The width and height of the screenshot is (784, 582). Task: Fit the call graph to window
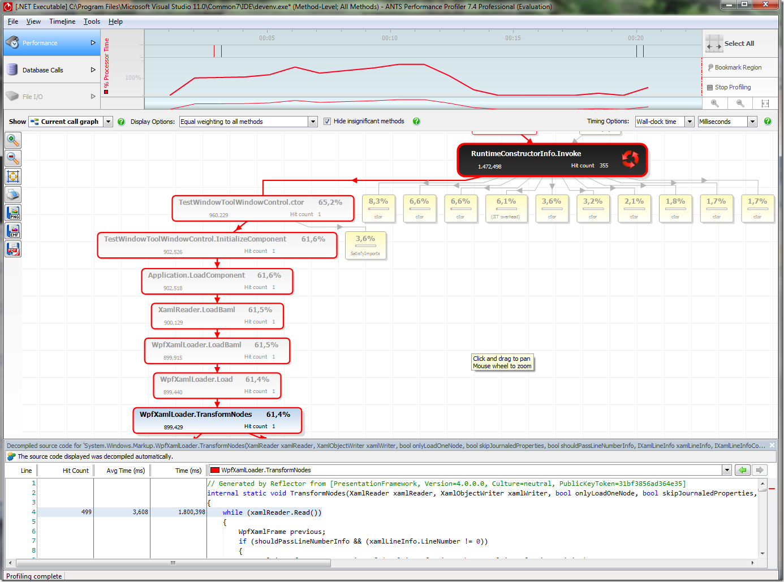pos(13,176)
